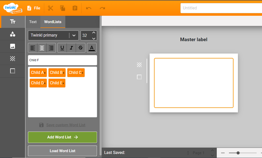Click the Undo arrow icon
Viewport: 262px width, 158px height.
(89, 8)
